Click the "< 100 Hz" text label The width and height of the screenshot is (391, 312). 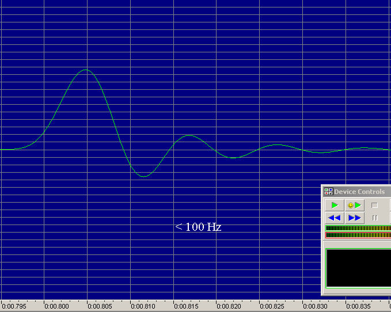[198, 227]
